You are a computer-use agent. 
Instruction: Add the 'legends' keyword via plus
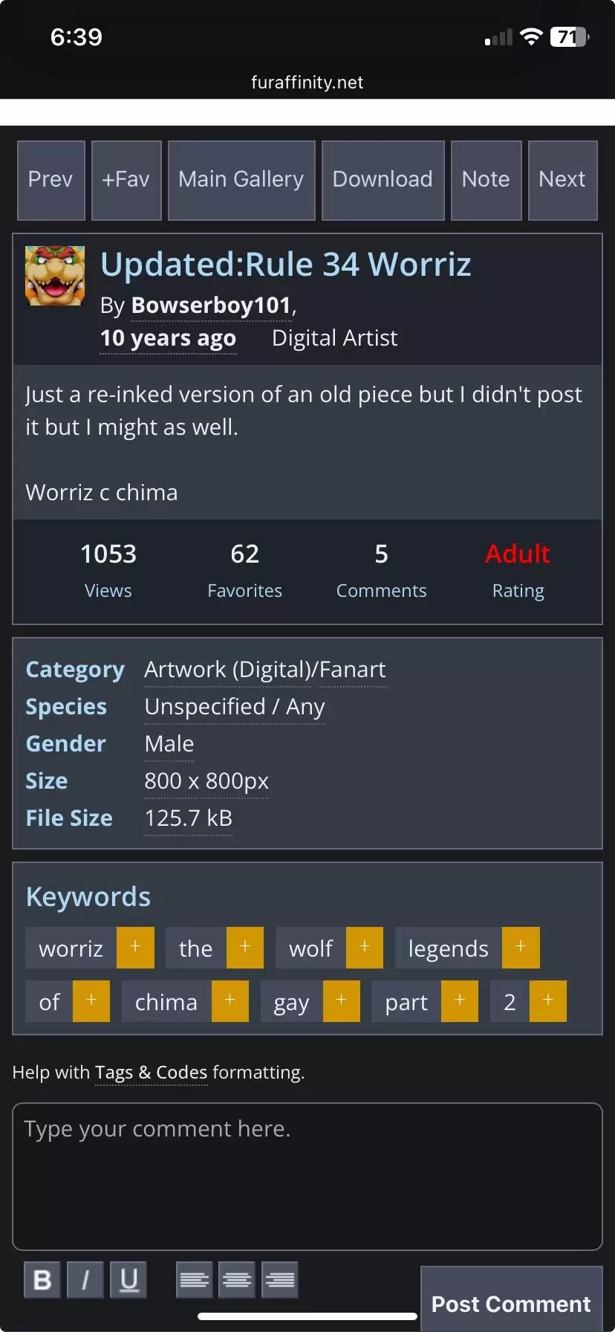point(521,948)
